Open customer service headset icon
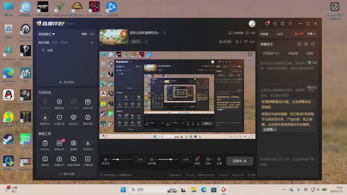The height and width of the screenshot is (195, 347). (275, 23)
